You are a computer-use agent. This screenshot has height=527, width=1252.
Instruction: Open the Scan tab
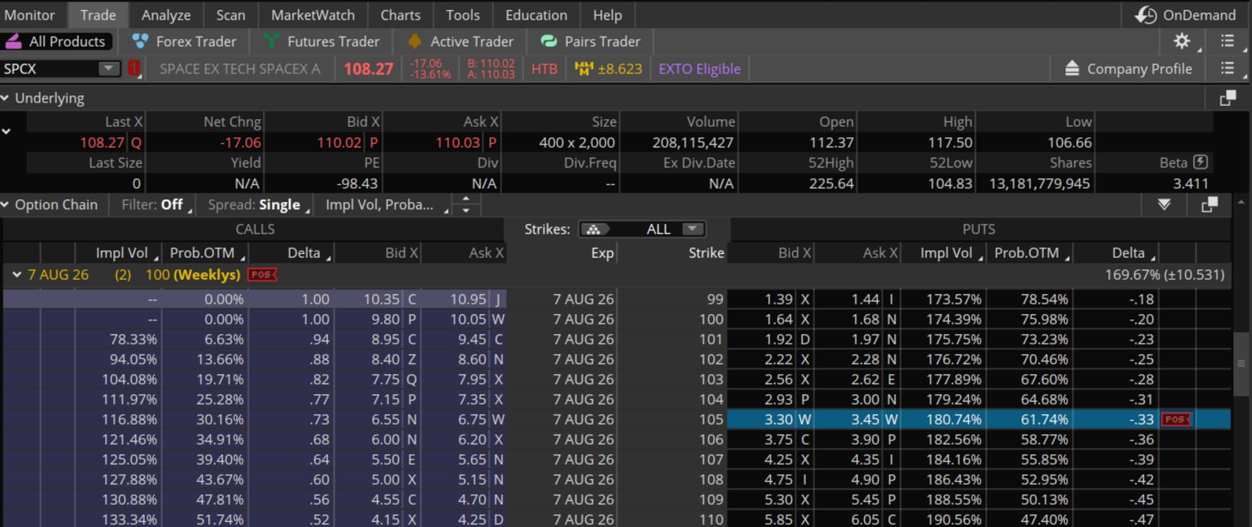[x=231, y=15]
